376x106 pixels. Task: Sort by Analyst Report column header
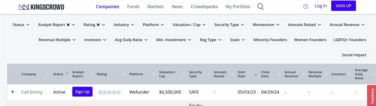click(78, 74)
